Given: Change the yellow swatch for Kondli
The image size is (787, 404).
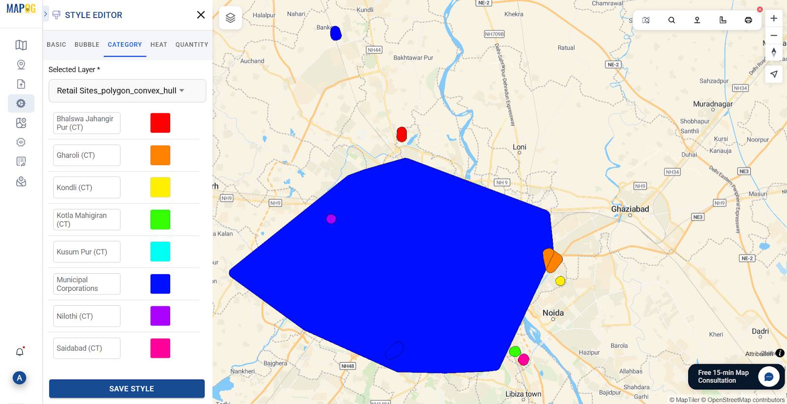Looking at the screenshot, I should [160, 187].
